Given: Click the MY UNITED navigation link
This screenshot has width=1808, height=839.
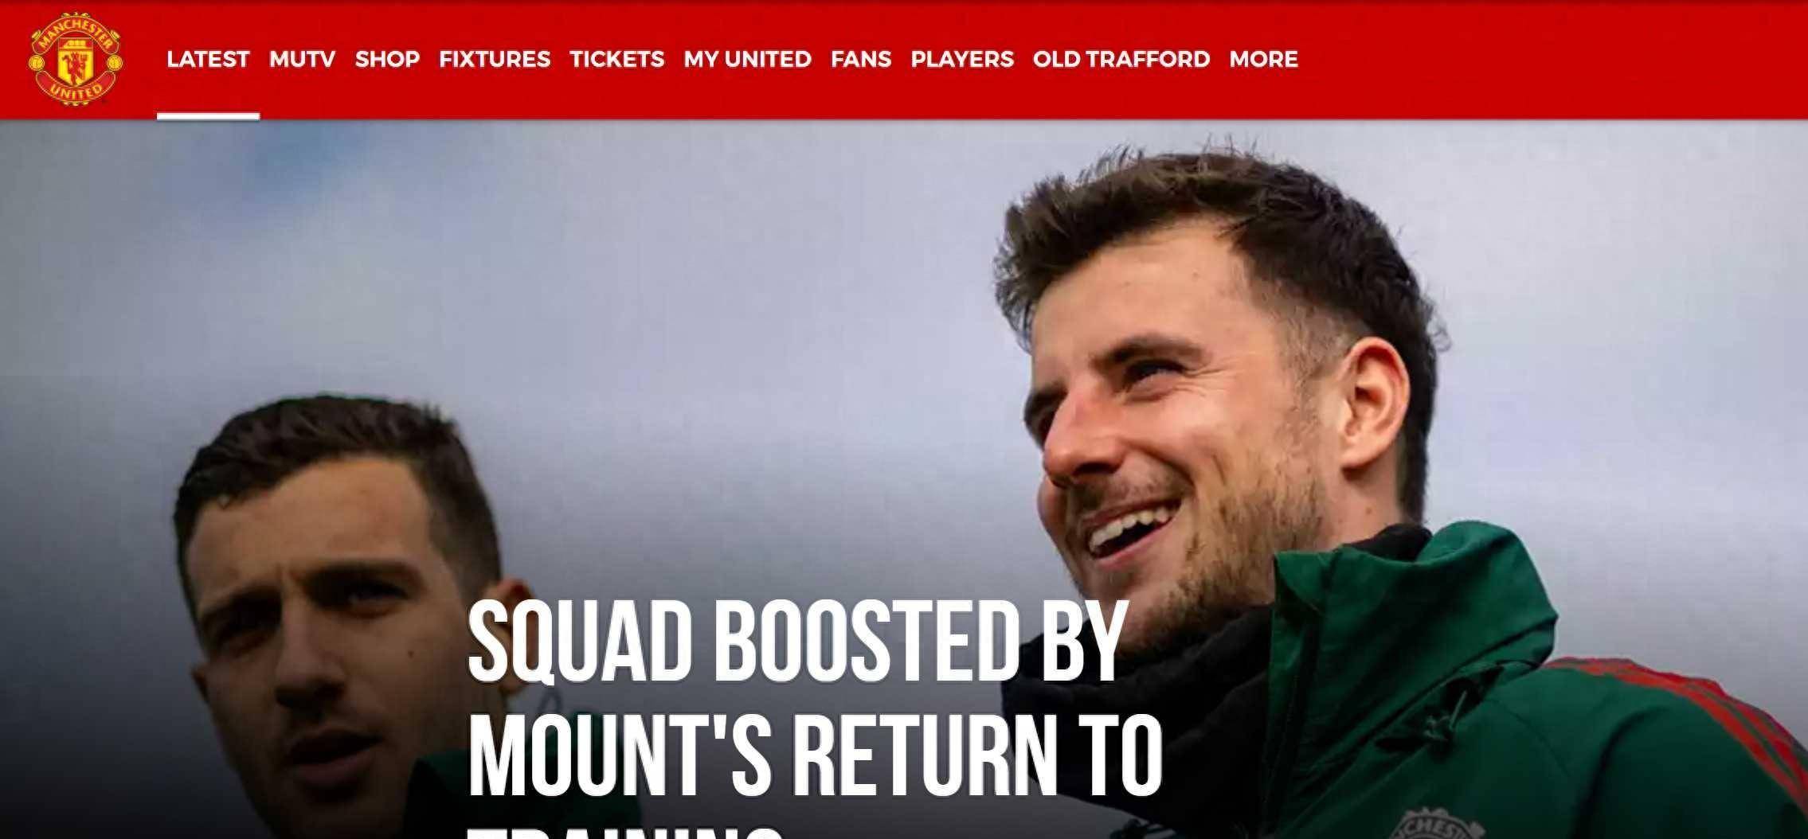Looking at the screenshot, I should tap(747, 59).
